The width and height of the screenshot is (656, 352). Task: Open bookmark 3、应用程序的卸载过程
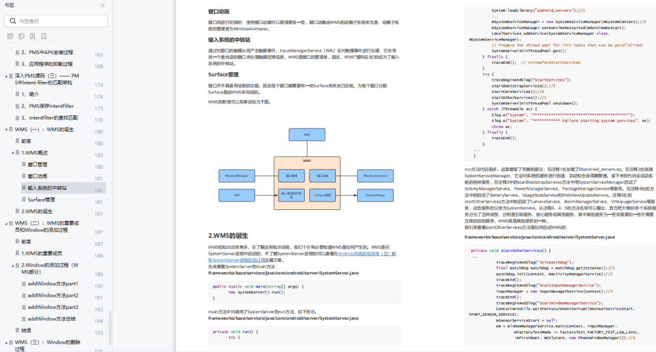[x=47, y=64]
